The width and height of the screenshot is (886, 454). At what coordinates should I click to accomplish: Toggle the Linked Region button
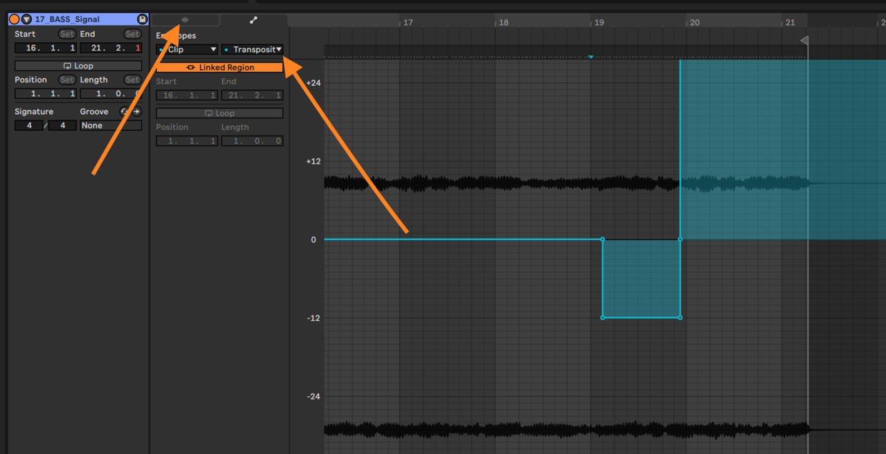(x=219, y=67)
